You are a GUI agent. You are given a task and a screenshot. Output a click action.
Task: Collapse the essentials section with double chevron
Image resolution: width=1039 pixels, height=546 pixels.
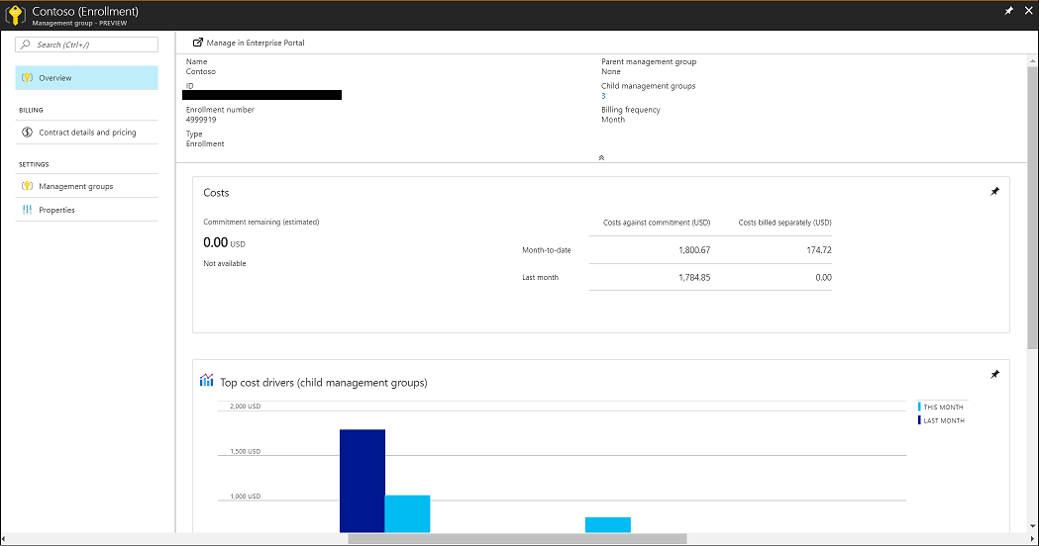pyautogui.click(x=601, y=157)
